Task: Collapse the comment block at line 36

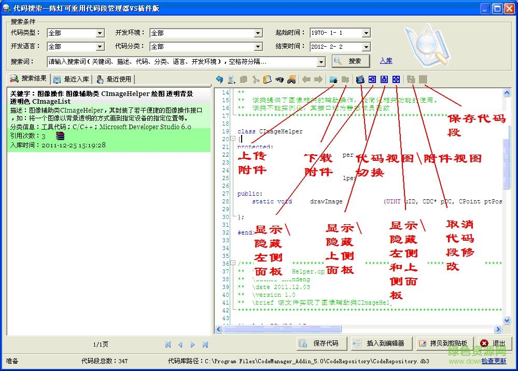Action: point(233,263)
